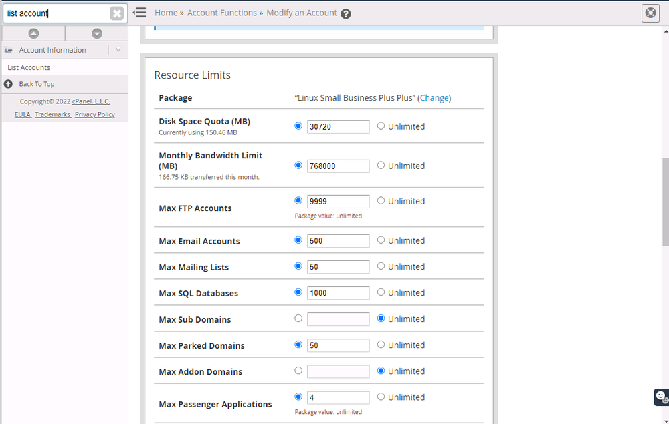Set Max Mailing Lists to Unlimited
Screen dimensions: 669x424
tap(381, 266)
